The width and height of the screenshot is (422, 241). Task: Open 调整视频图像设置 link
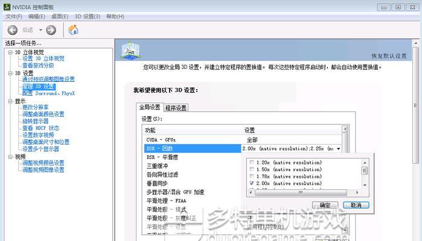point(43,170)
